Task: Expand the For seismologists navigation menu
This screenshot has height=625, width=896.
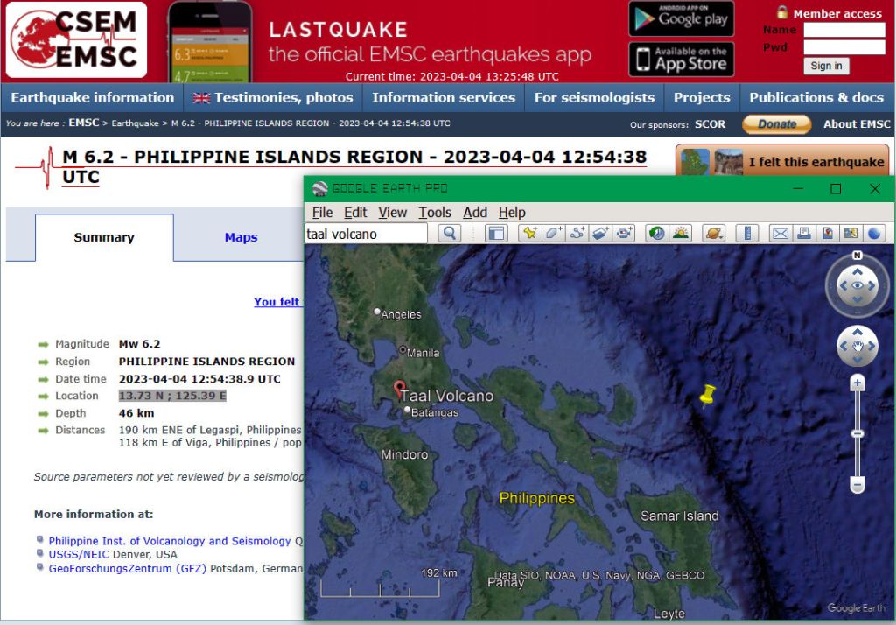Action: pos(594,97)
